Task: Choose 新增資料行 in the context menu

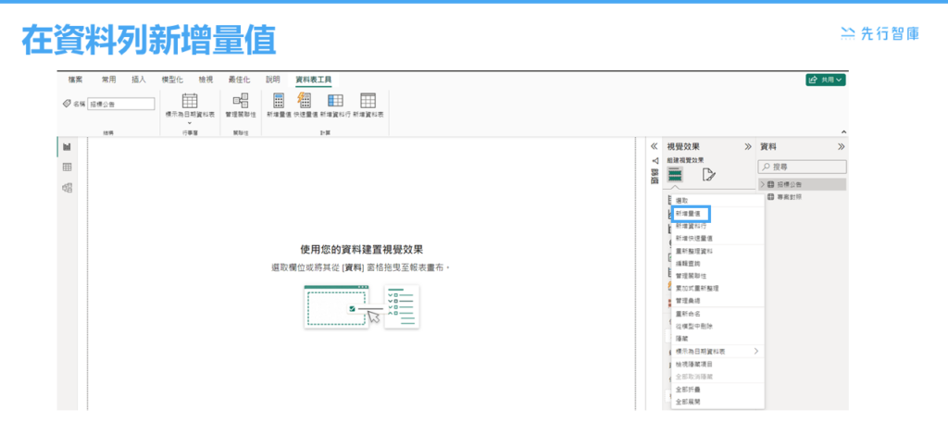Action: point(717,226)
